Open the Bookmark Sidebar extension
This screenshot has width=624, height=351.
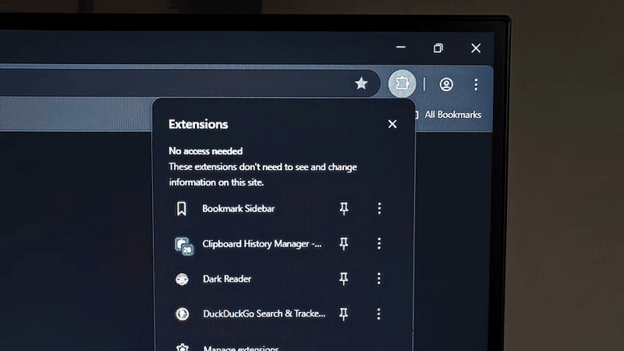click(x=239, y=208)
